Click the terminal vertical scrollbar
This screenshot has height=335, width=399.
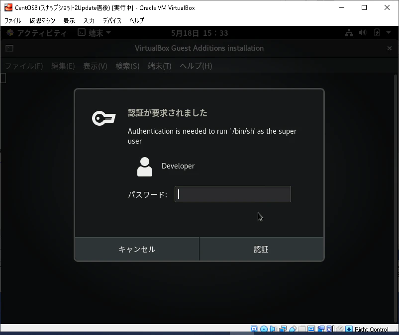coord(396,198)
